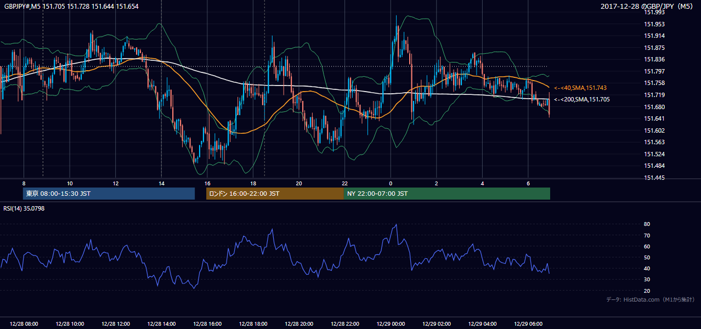Click hour label 14 under price chart

pyautogui.click(x=161, y=183)
